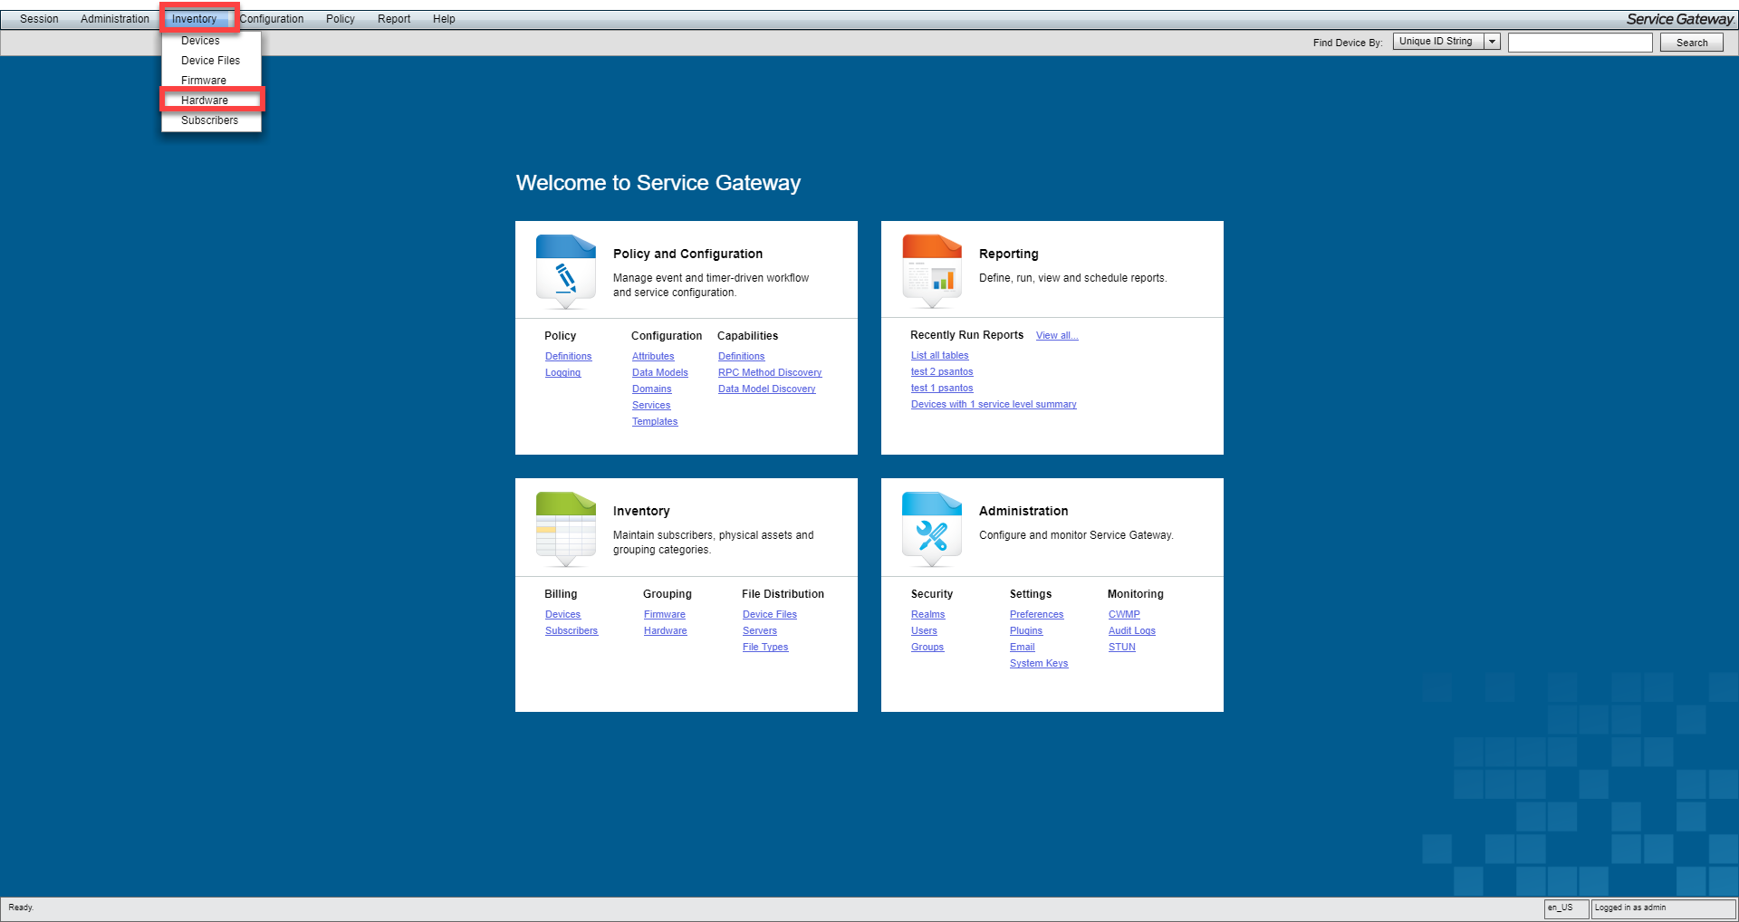
Task: Click the Administration wrench tools icon
Action: click(931, 528)
